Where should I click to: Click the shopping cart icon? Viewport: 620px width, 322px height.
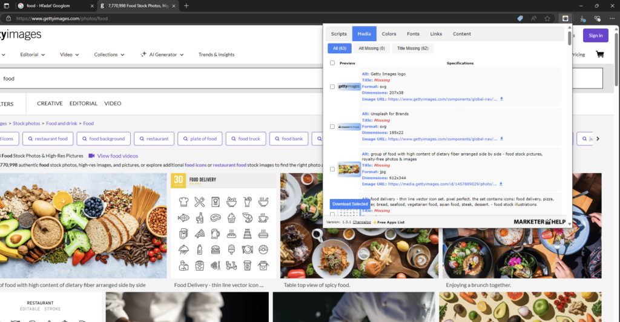[600, 54]
